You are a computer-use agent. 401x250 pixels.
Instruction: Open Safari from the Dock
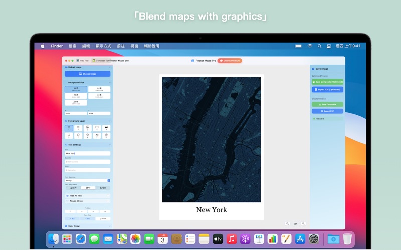pyautogui.click(x=81, y=239)
